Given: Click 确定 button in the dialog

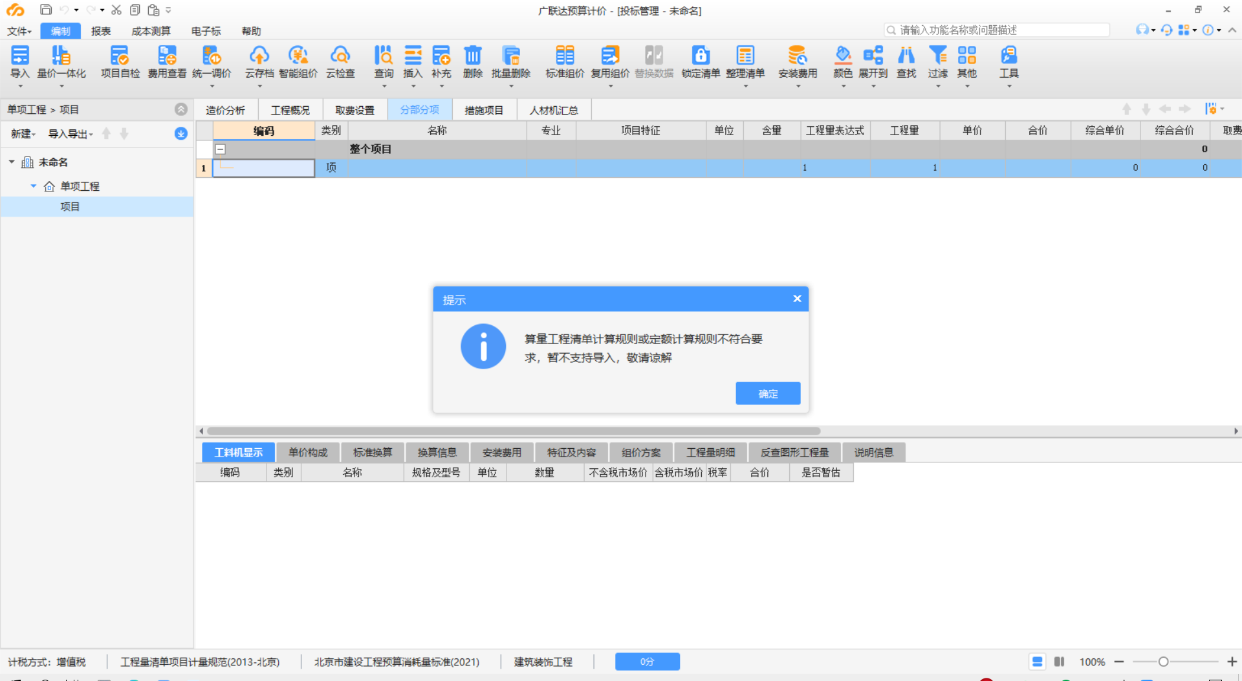Looking at the screenshot, I should point(768,393).
